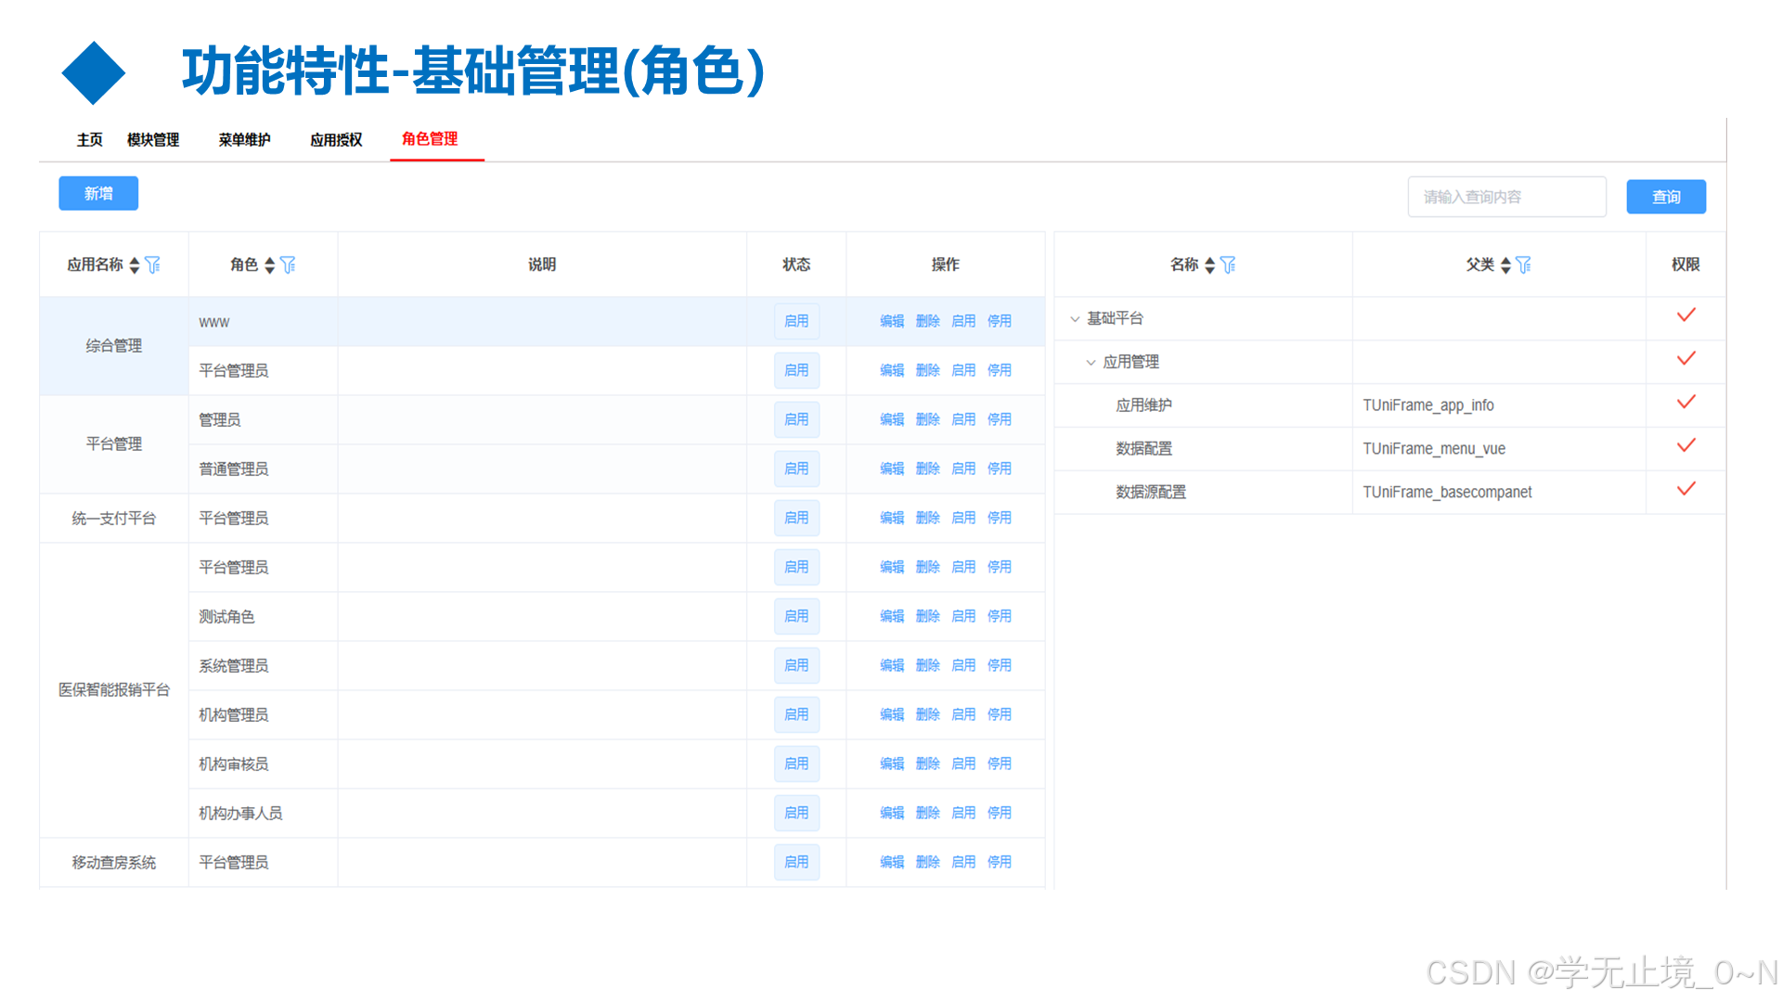Expand the 数据源配置 tree row
This screenshot has height=1002, width=1782.
coord(1151,492)
